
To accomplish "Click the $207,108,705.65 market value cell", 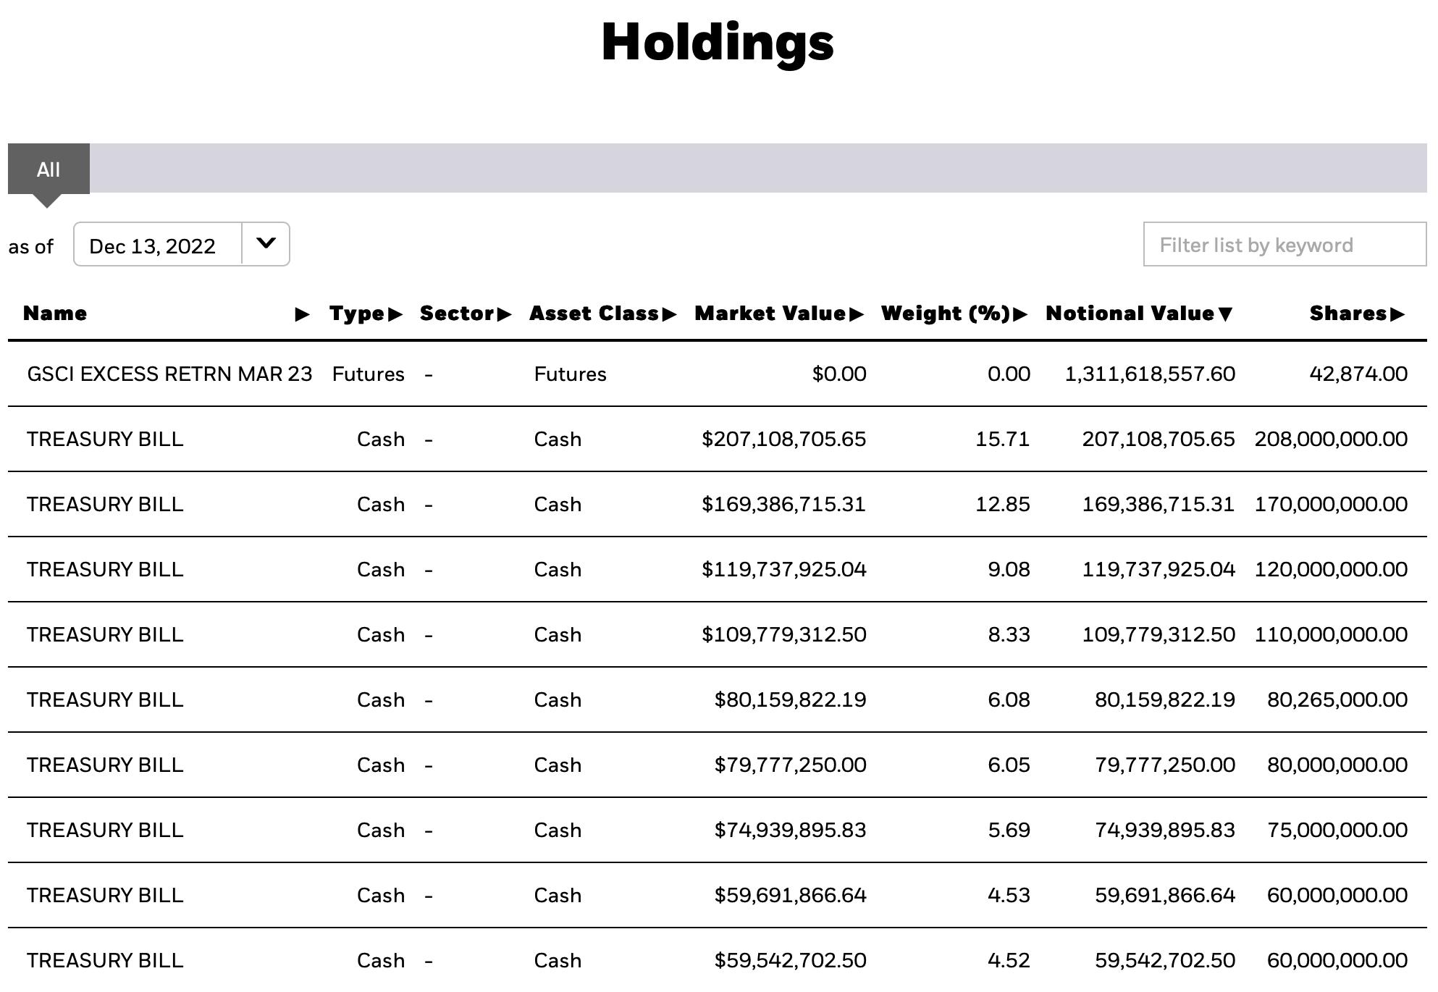I will coord(783,439).
